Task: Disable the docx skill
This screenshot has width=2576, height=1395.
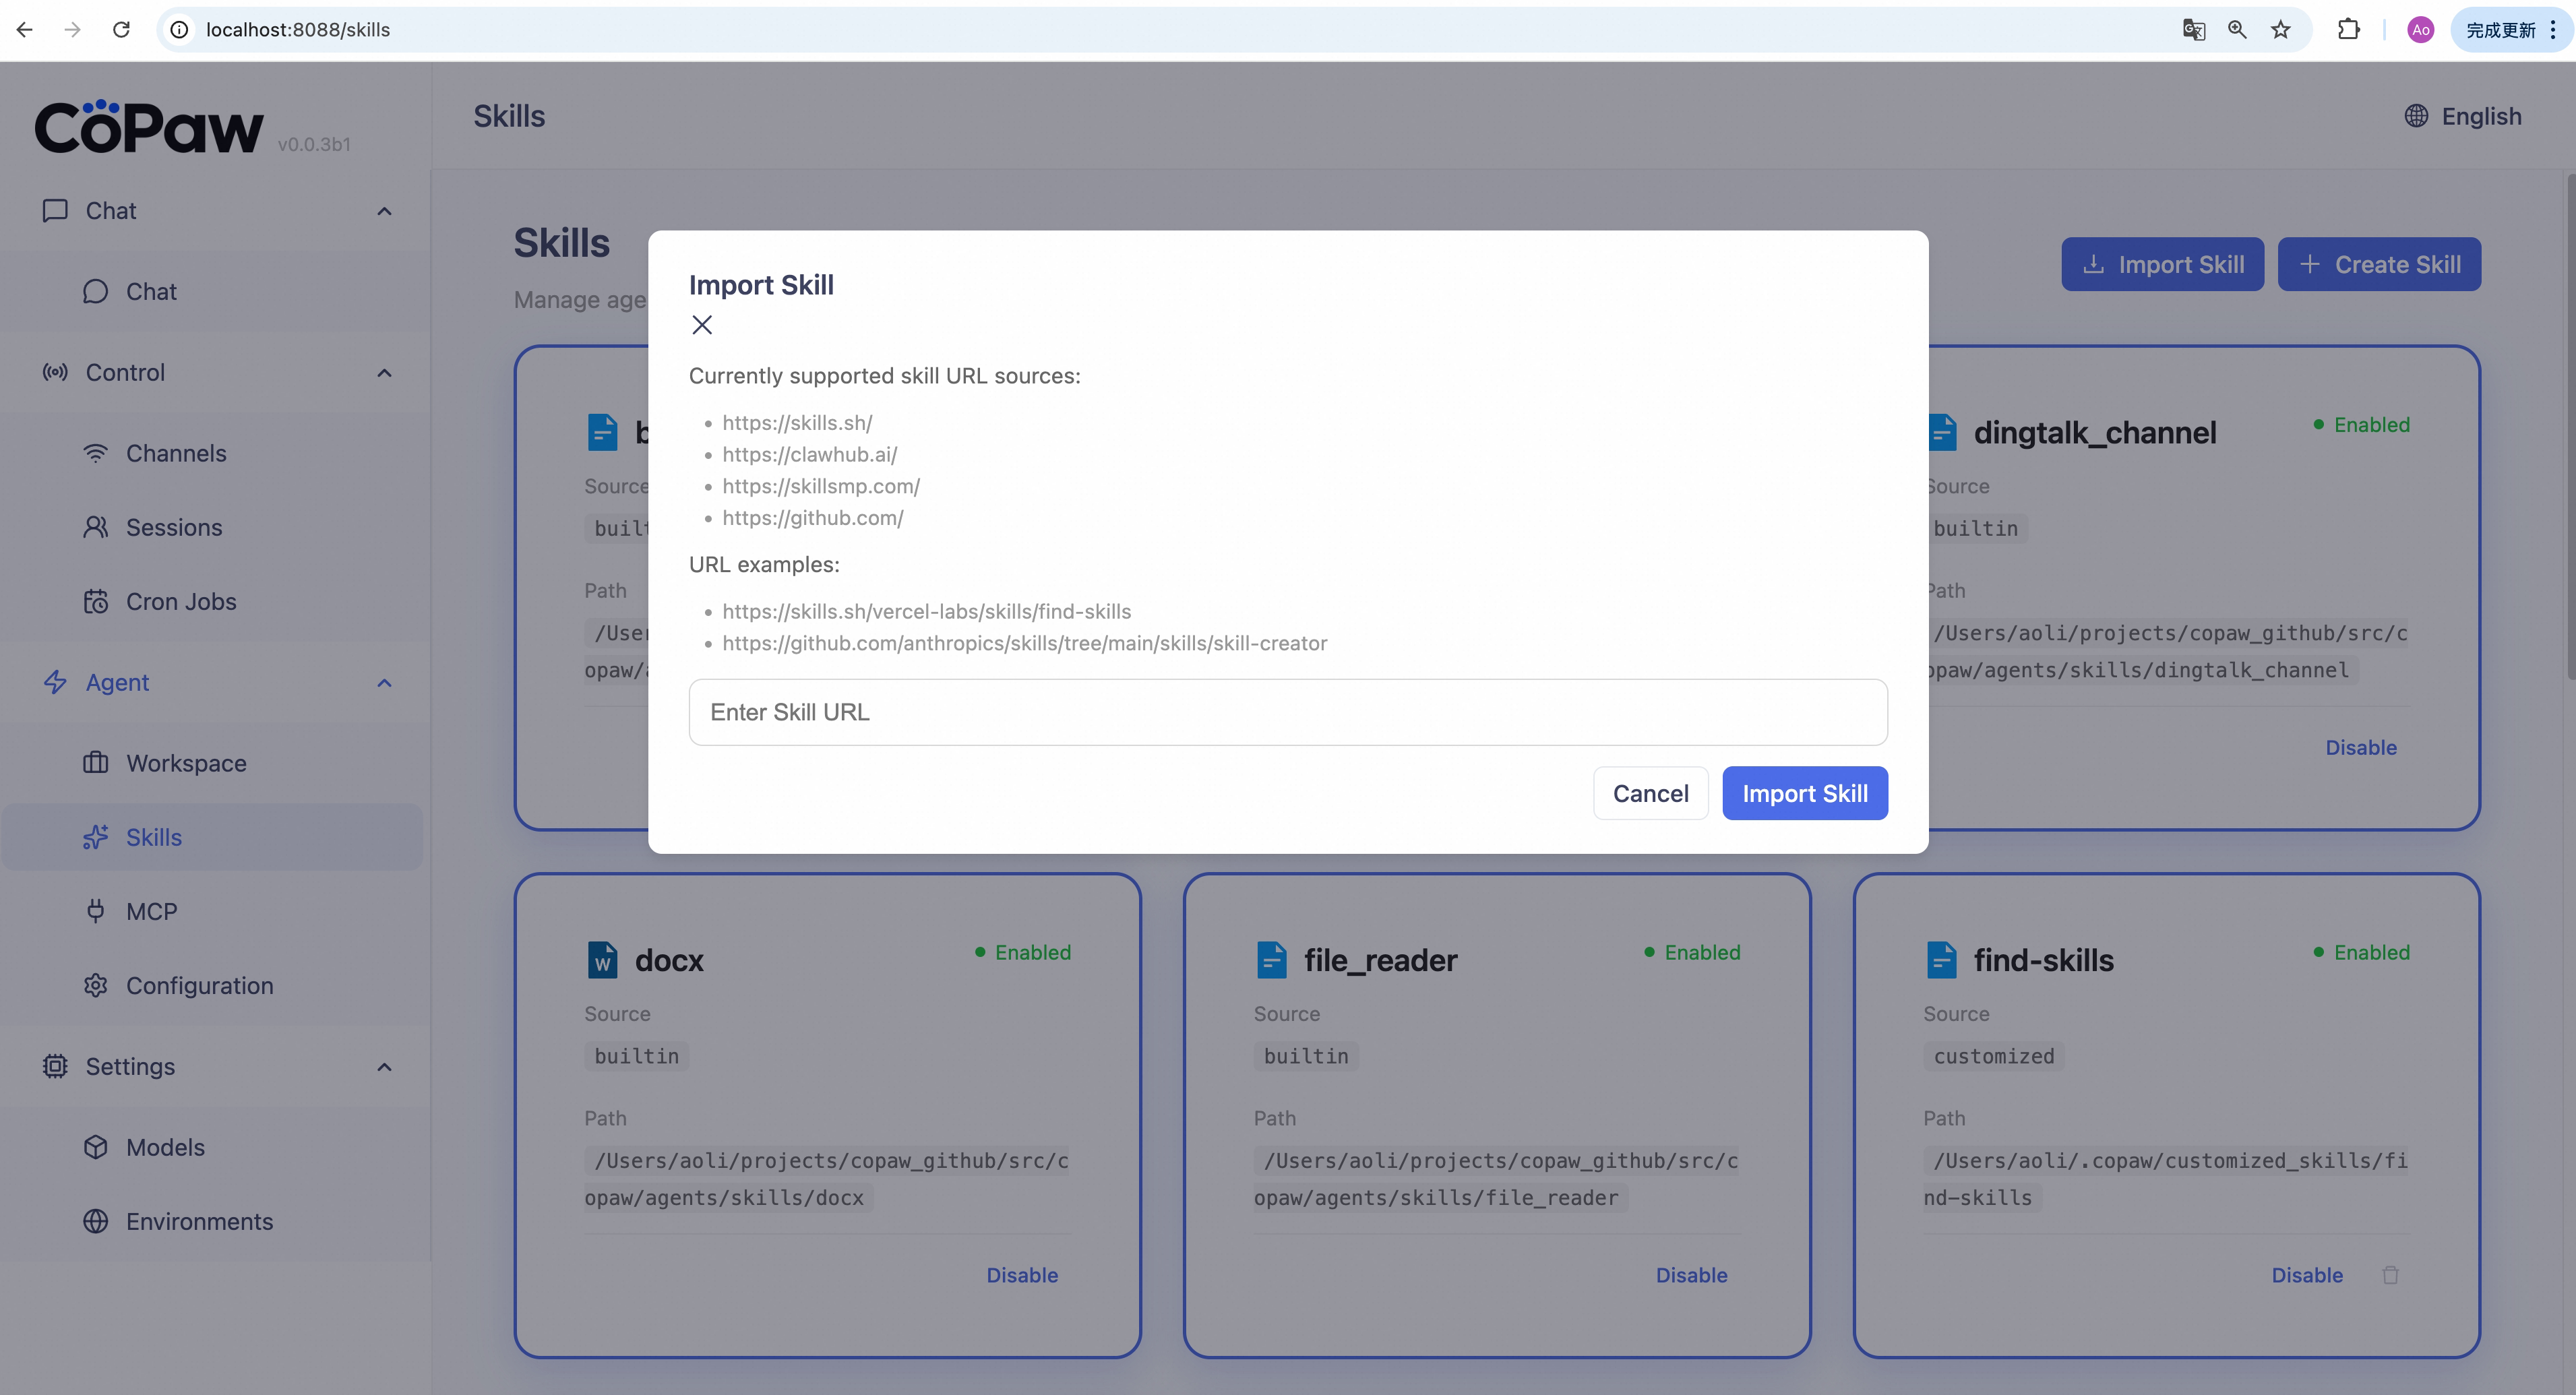Action: coord(1021,1275)
